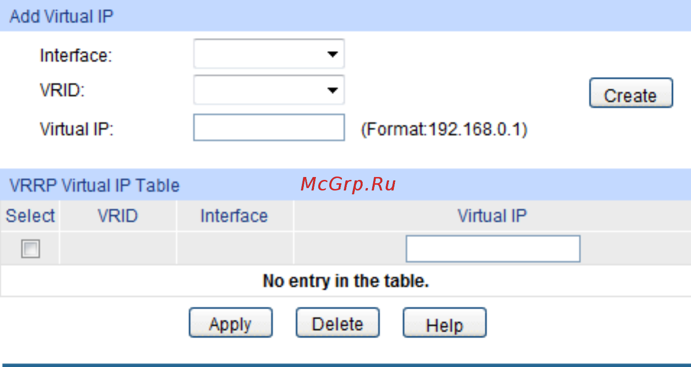
Task: Click the Virtual IP field in the table row
Action: pyautogui.click(x=493, y=249)
